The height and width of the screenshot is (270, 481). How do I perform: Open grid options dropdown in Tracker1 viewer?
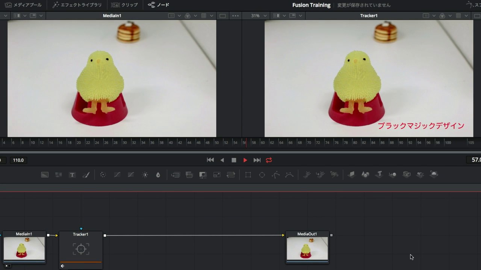coord(466,16)
